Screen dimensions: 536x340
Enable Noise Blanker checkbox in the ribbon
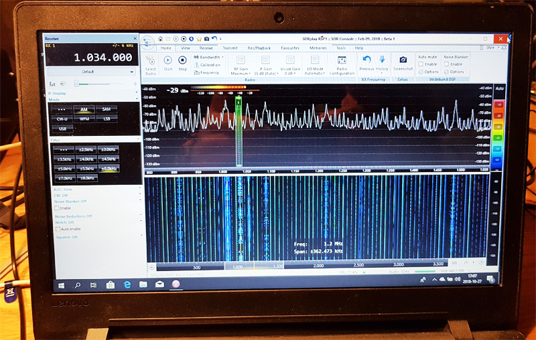(x=446, y=64)
